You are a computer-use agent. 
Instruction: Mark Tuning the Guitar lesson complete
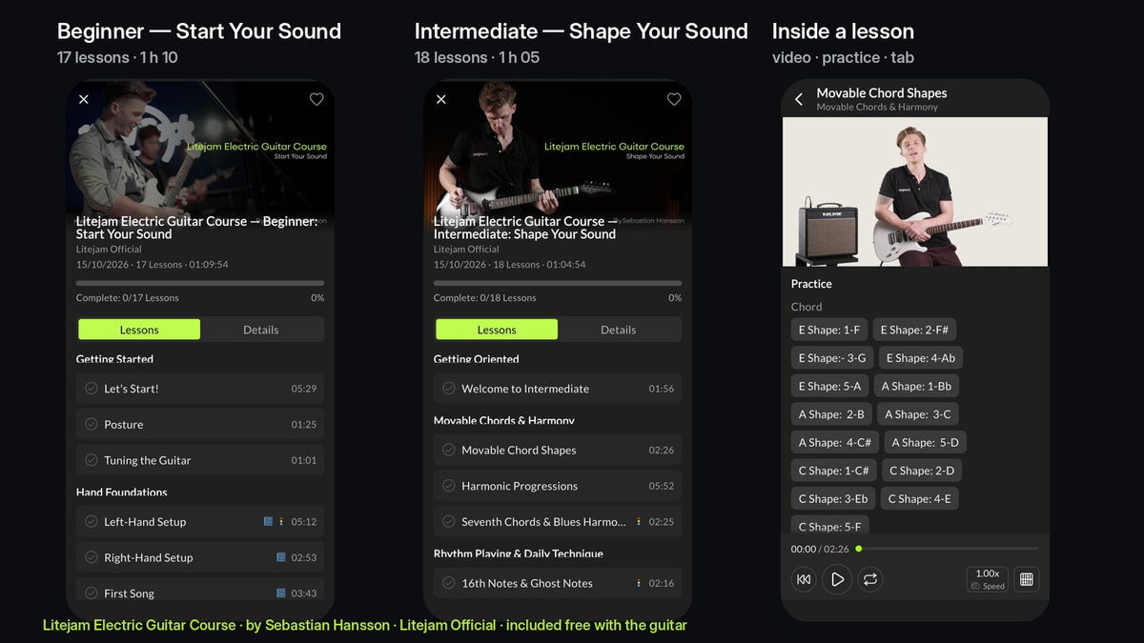[92, 460]
